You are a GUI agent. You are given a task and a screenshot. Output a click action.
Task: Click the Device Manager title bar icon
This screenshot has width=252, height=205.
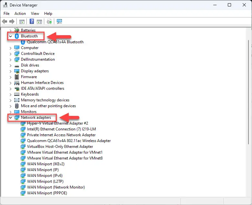point(5,5)
